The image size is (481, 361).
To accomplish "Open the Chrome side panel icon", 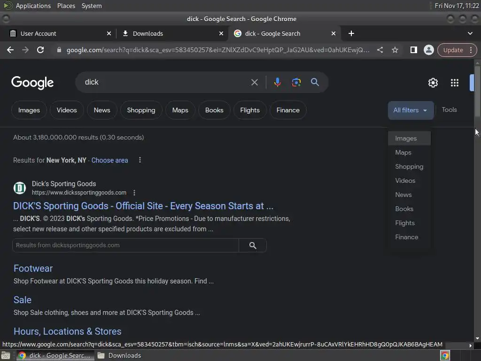I will 413,50.
